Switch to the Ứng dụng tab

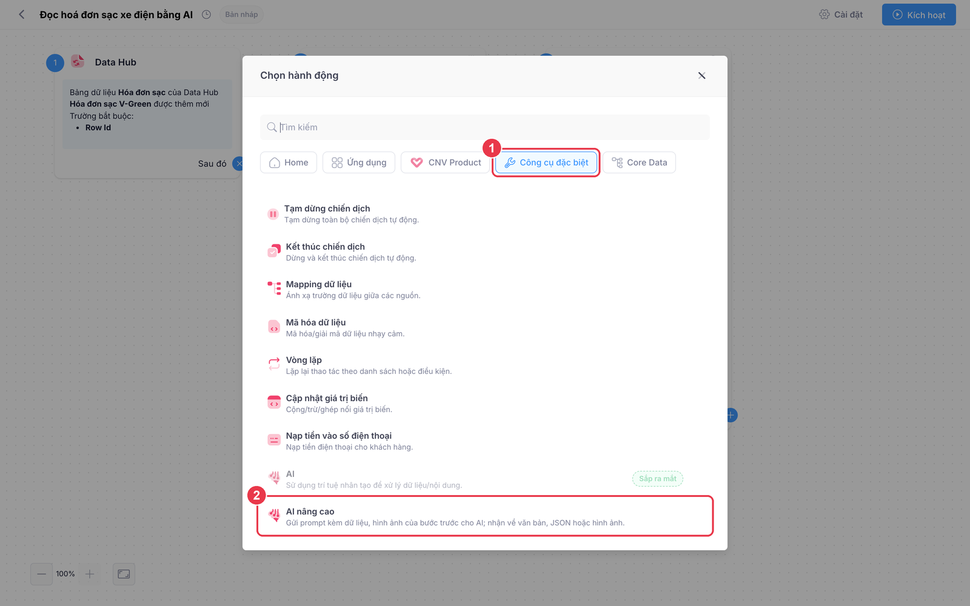point(359,162)
